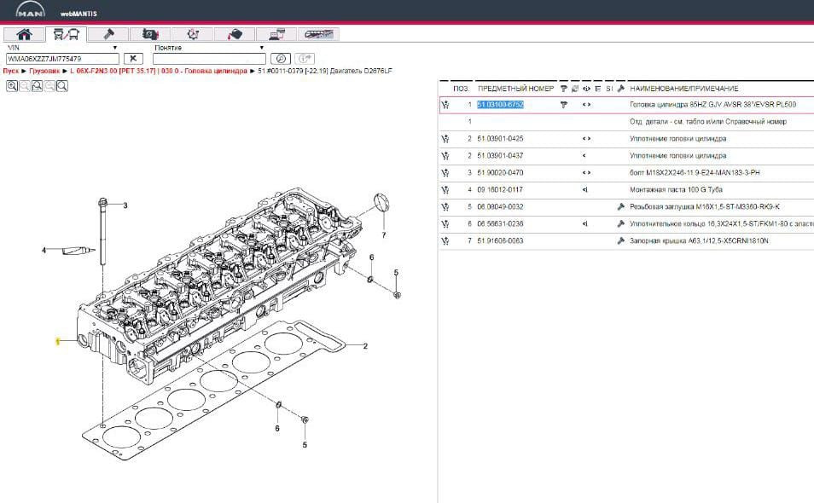The image size is (814, 503).
Task: Open the oil can fluids tab
Action: click(234, 34)
